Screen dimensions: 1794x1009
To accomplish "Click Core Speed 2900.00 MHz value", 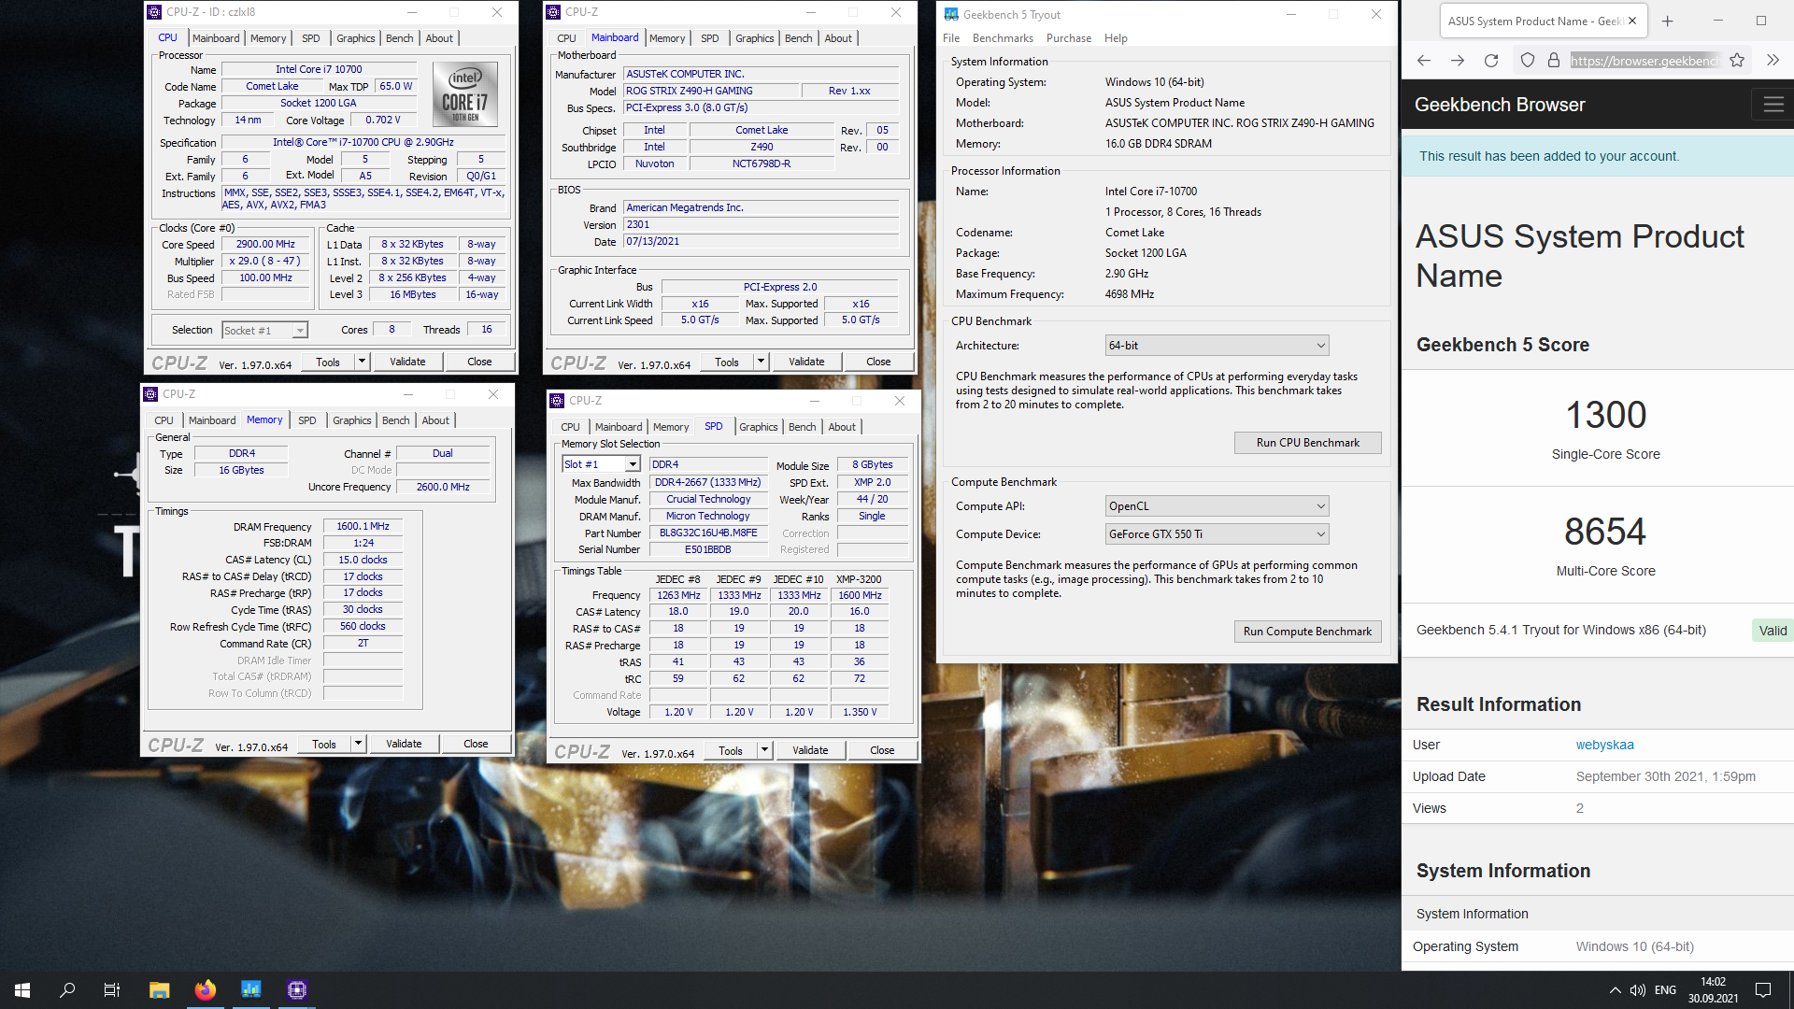I will (265, 245).
